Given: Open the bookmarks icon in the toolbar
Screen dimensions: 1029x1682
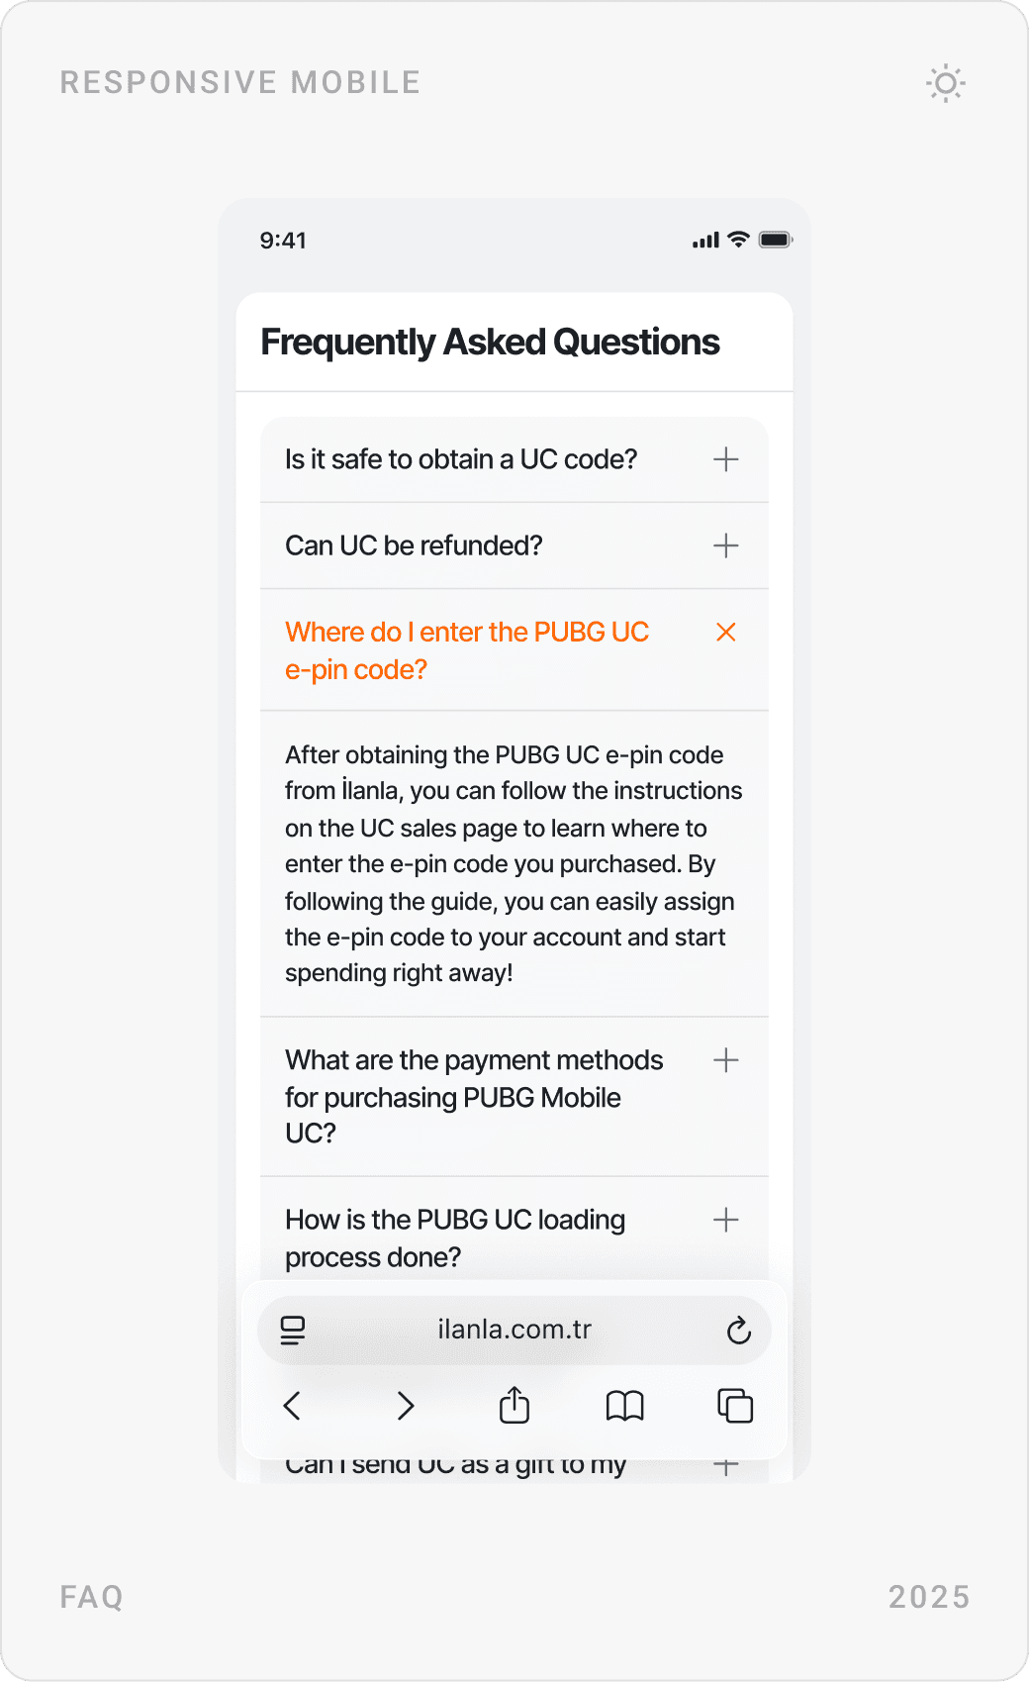Looking at the screenshot, I should coord(625,1406).
